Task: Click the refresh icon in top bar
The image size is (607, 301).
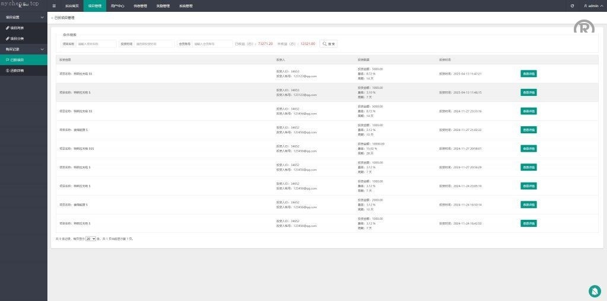Action: click(572, 6)
